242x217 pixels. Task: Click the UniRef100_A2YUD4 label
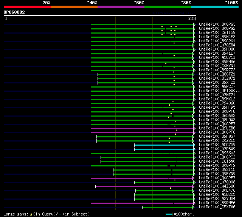pos(217,199)
